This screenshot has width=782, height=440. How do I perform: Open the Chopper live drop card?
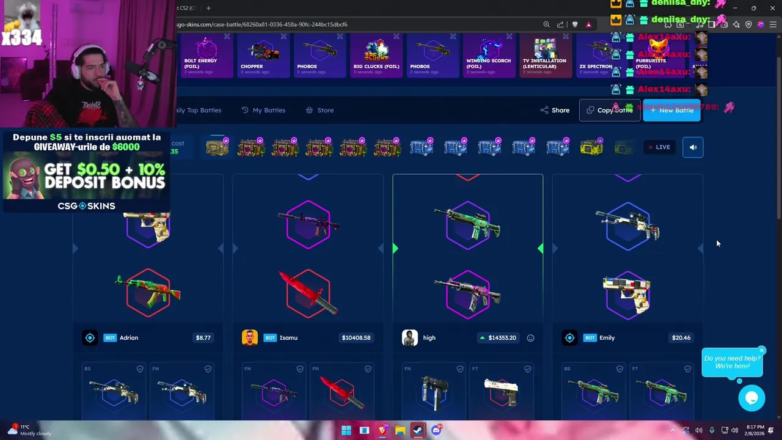[263, 56]
